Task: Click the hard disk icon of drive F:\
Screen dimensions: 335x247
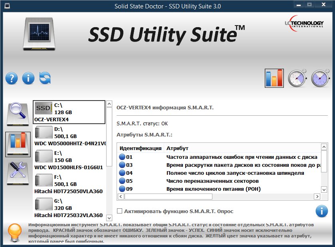Action: 44,180
